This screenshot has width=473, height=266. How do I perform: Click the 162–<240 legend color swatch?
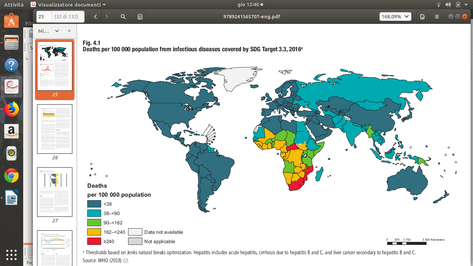point(94,232)
